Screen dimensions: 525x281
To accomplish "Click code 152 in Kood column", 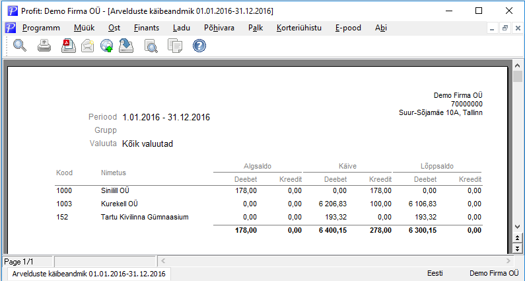I will 62,217.
